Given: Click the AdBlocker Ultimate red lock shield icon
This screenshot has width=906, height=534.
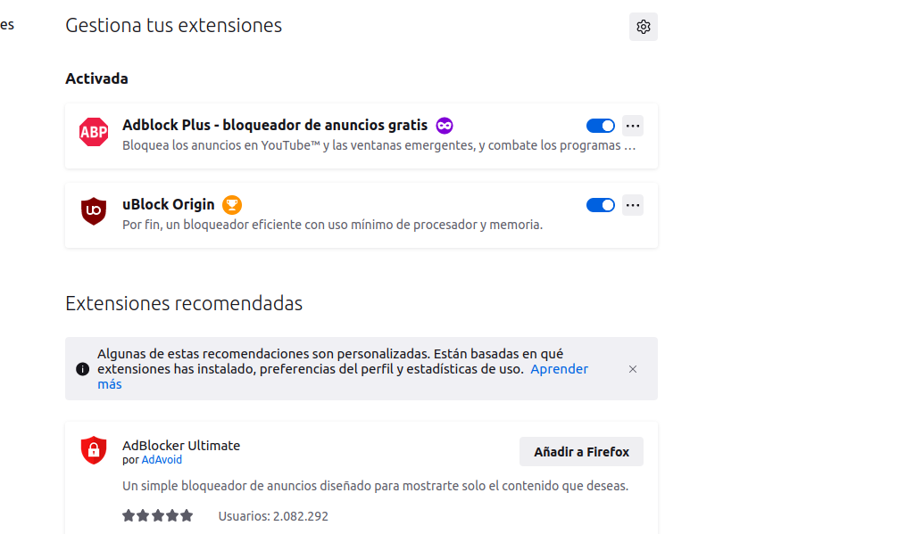Looking at the screenshot, I should click(94, 450).
